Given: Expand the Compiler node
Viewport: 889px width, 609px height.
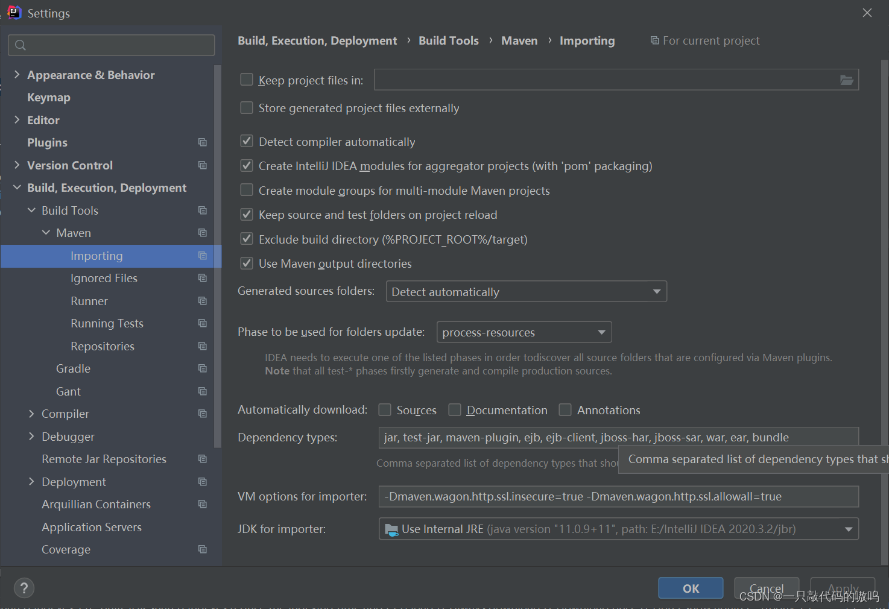Looking at the screenshot, I should coord(31,414).
